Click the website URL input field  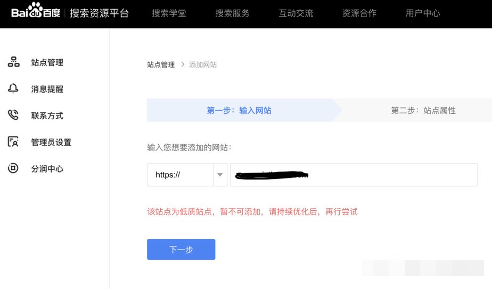click(x=354, y=175)
